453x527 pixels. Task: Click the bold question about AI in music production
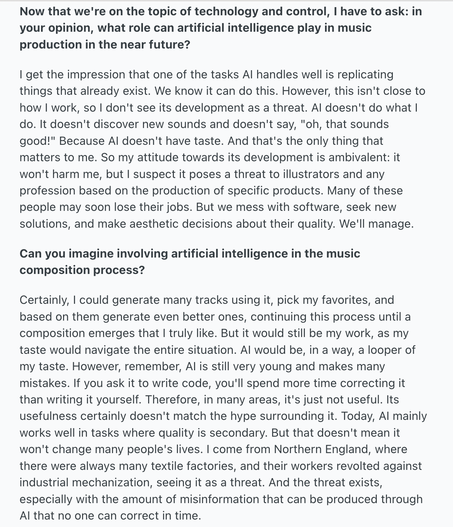pyautogui.click(x=221, y=28)
